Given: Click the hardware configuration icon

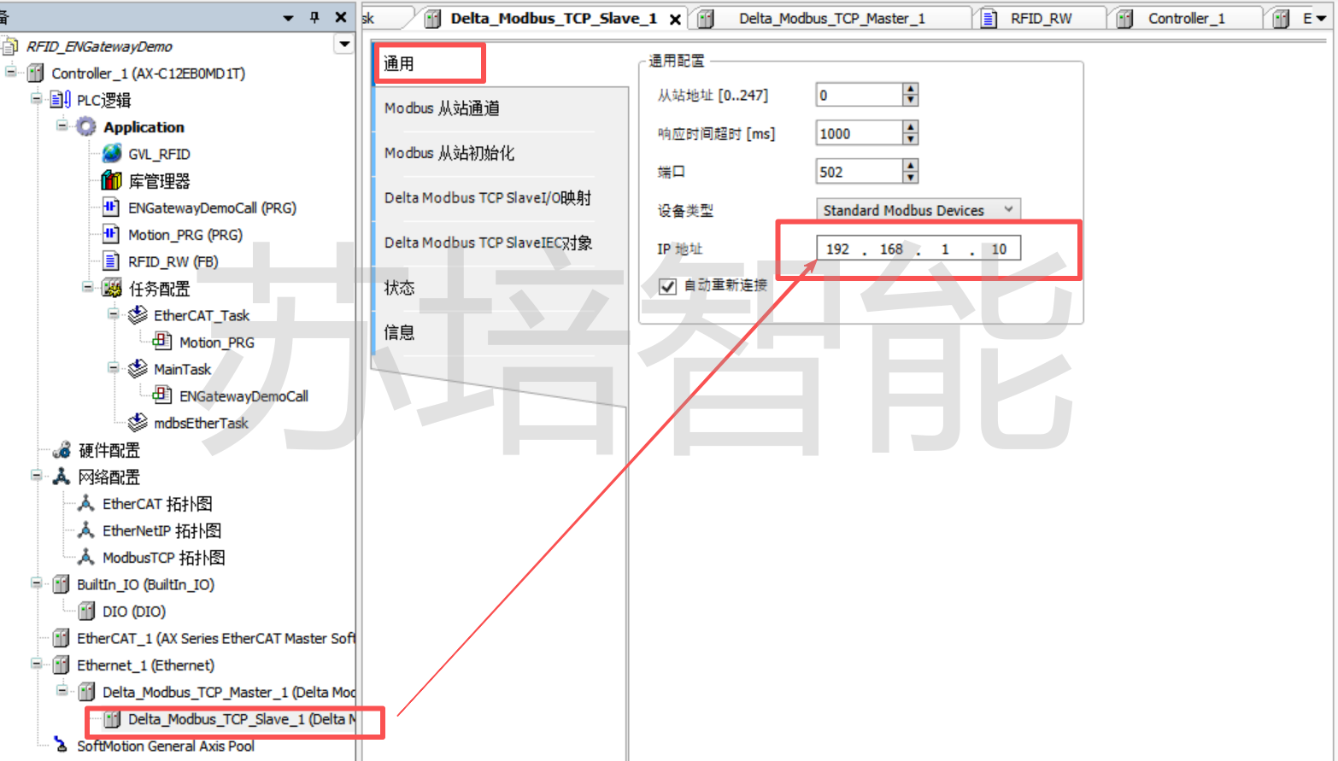Looking at the screenshot, I should coord(62,450).
